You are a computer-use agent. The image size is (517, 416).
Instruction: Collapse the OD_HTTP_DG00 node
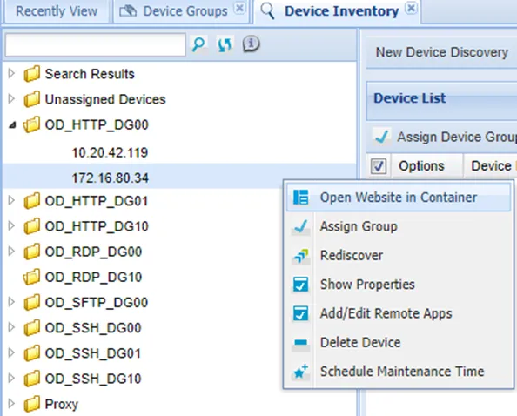click(x=12, y=124)
